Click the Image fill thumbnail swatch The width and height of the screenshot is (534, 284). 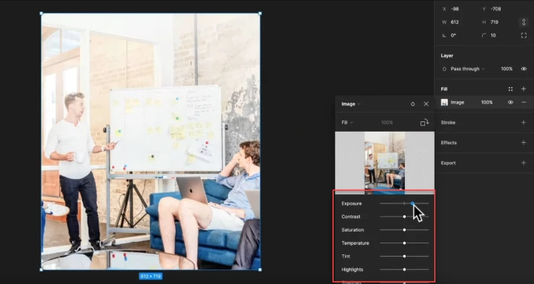(444, 102)
